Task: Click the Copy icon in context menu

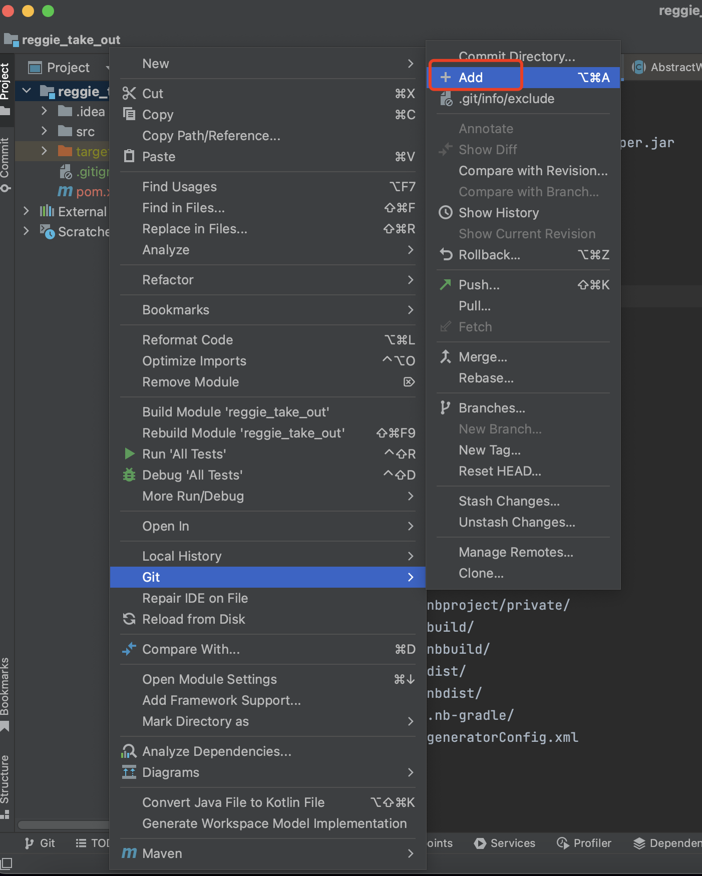Action: pyautogui.click(x=129, y=115)
